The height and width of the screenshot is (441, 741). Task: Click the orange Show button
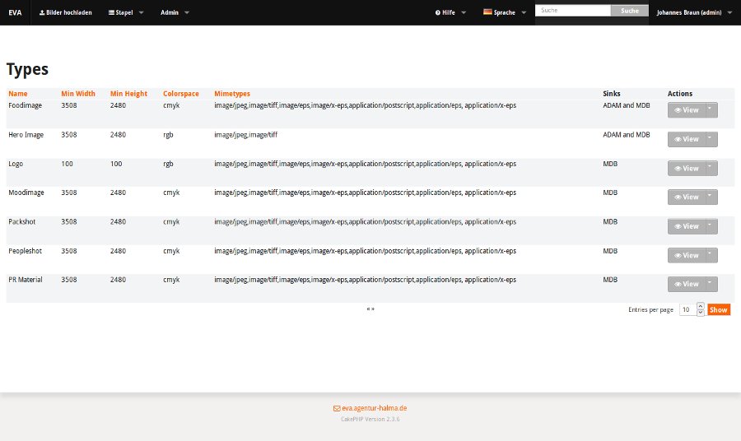point(718,309)
